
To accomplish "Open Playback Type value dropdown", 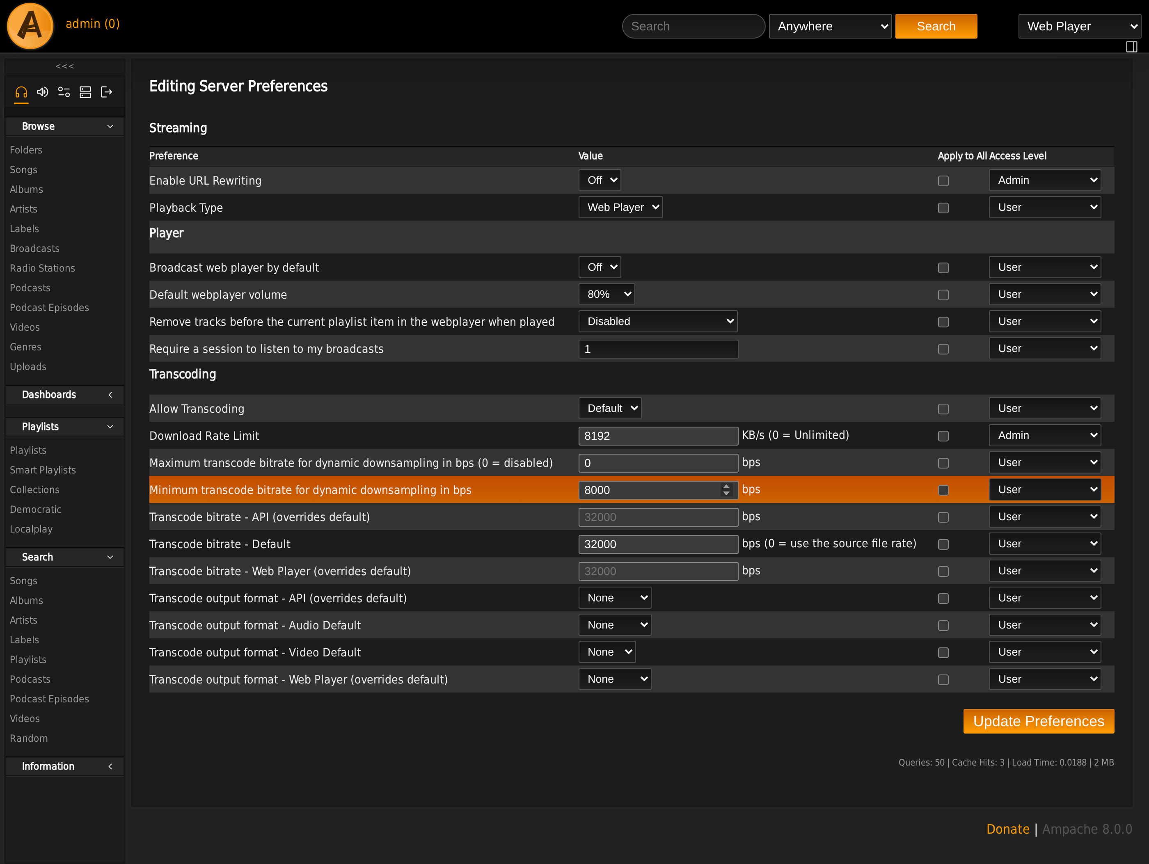I will [621, 207].
